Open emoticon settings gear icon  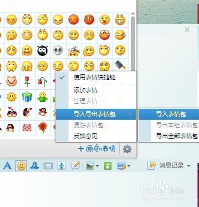point(127,149)
